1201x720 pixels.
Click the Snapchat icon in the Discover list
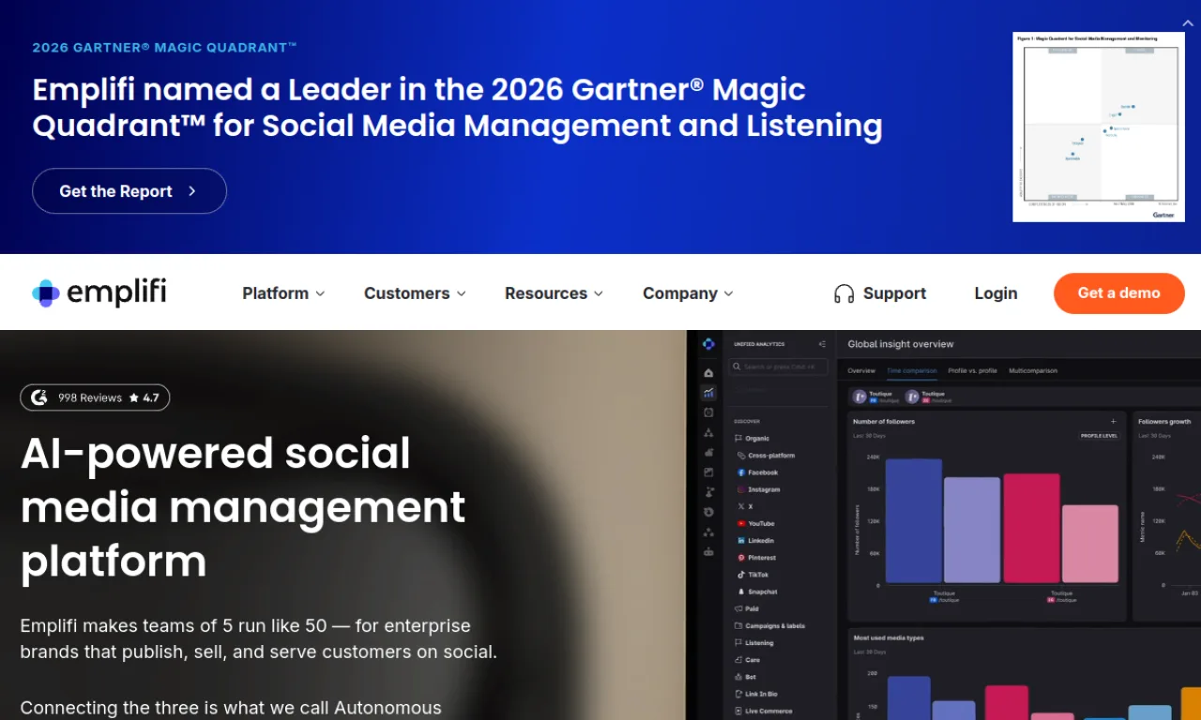(741, 592)
